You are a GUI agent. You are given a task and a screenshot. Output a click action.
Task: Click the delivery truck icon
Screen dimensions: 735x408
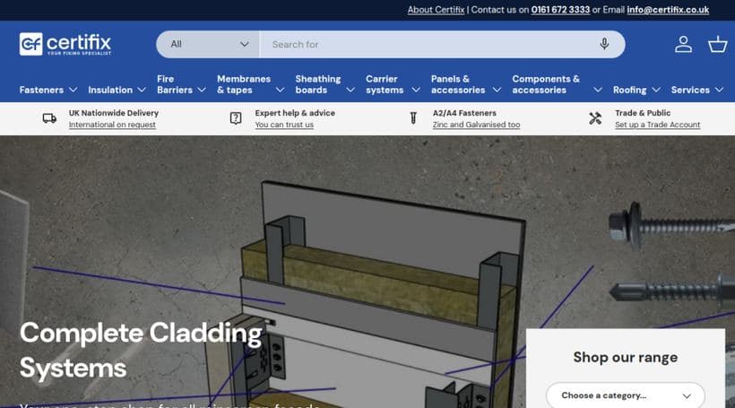click(x=49, y=118)
